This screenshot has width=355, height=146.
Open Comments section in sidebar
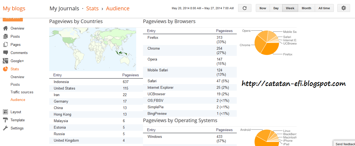tap(19, 53)
